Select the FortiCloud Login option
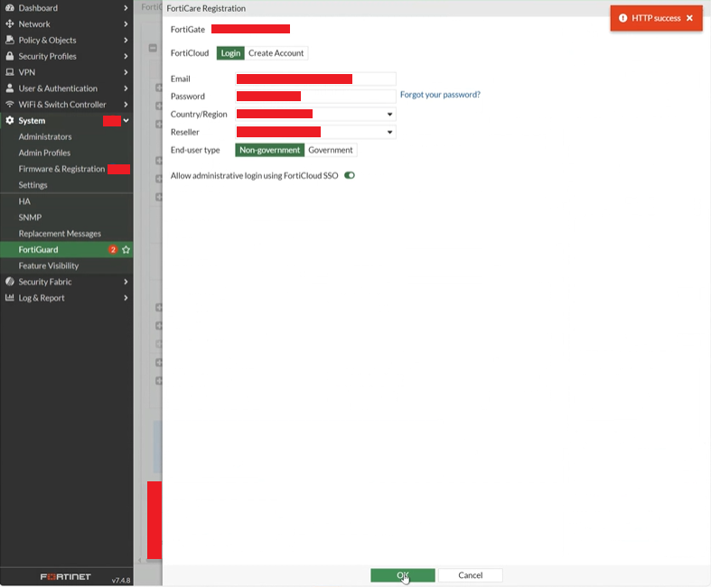This screenshot has height=587, width=711. tap(230, 53)
